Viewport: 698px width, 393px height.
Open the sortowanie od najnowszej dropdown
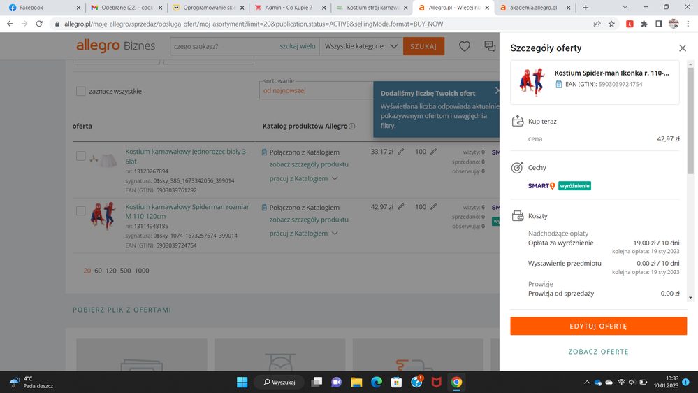pyautogui.click(x=316, y=90)
